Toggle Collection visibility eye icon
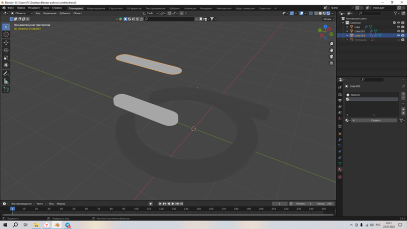This screenshot has width=407, height=229. pos(398,23)
